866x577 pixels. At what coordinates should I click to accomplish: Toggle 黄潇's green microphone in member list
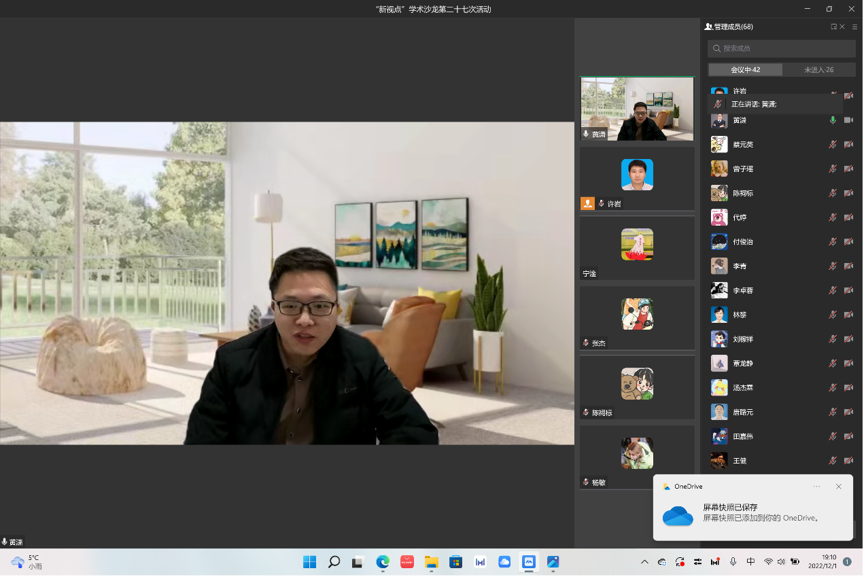point(833,120)
